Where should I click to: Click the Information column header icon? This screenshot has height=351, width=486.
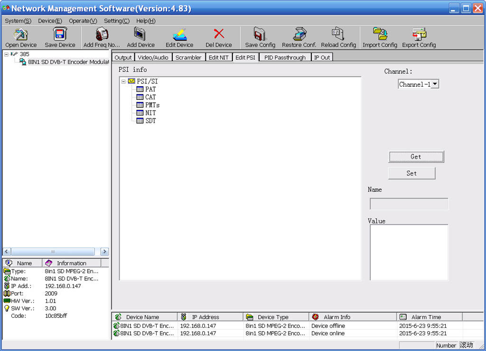point(49,263)
